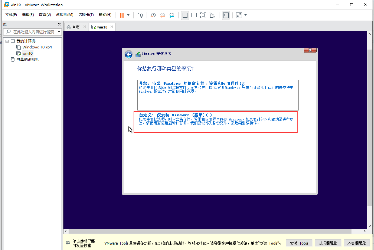The height and width of the screenshot is (250, 374).
Task: Open the 查看(V) menu
Action: pos(45,15)
